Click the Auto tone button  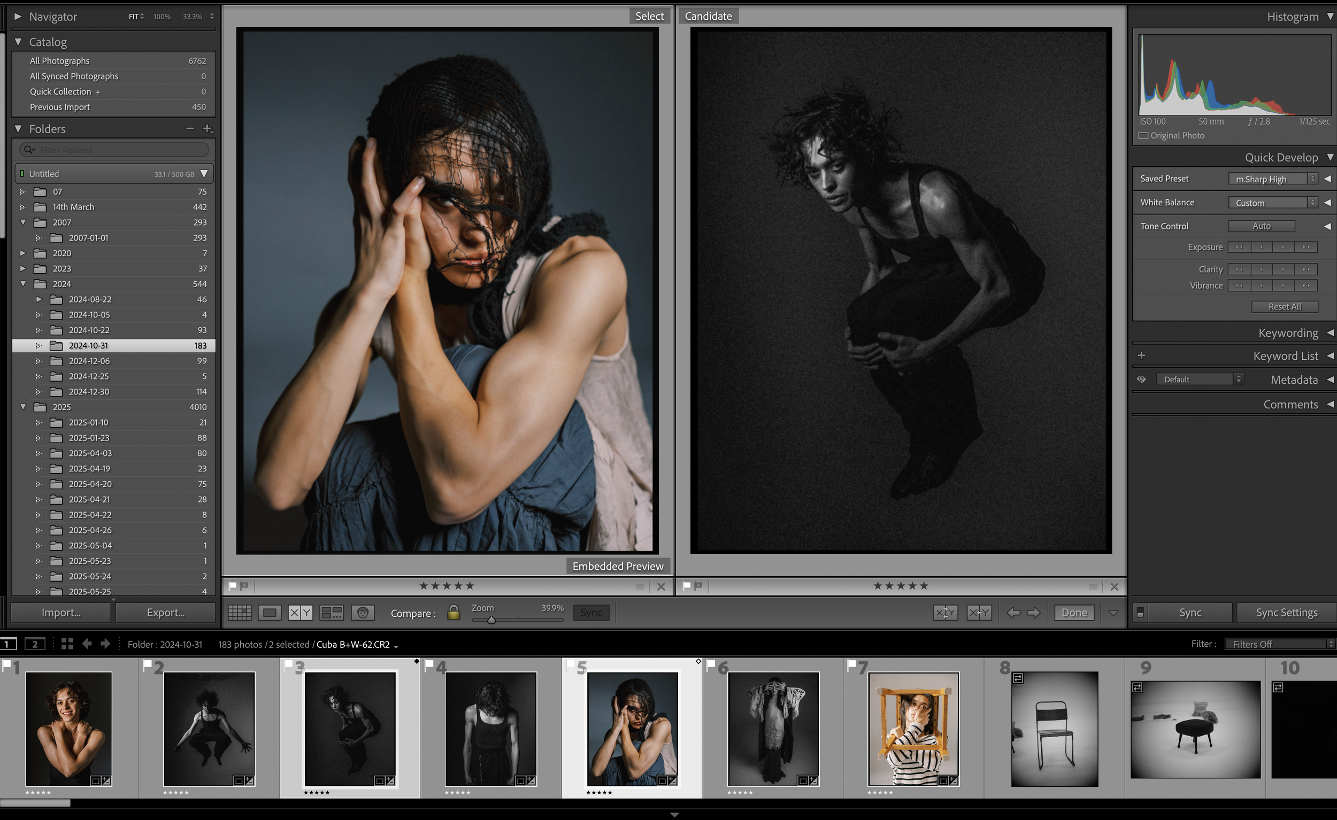tap(1262, 226)
